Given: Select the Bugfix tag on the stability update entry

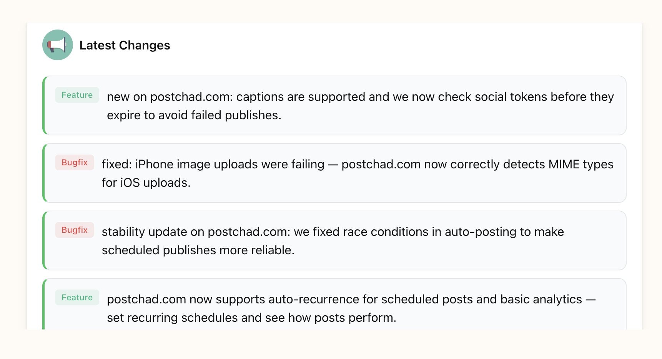Looking at the screenshot, I should (75, 230).
